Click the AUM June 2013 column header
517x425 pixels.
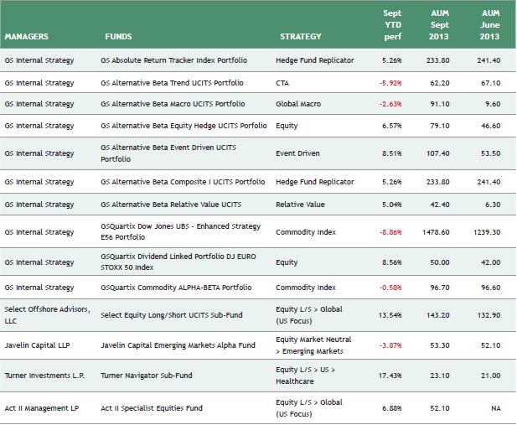click(490, 25)
